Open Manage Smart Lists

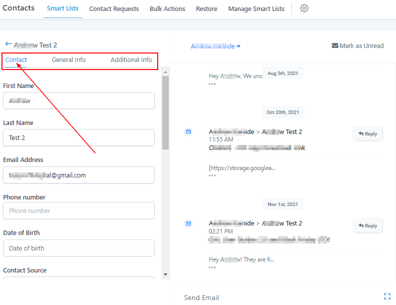pyautogui.click(x=256, y=8)
